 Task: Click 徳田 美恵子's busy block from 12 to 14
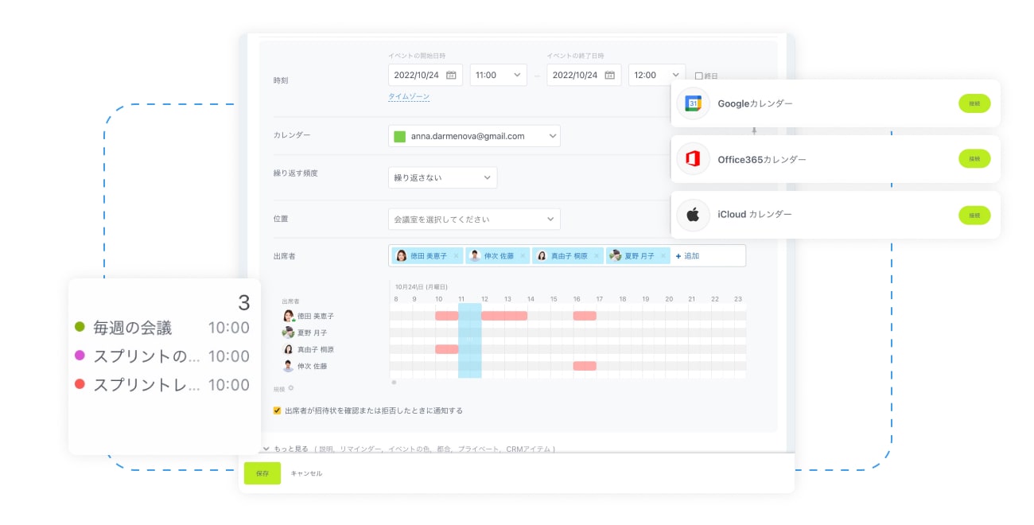pyautogui.click(x=504, y=316)
